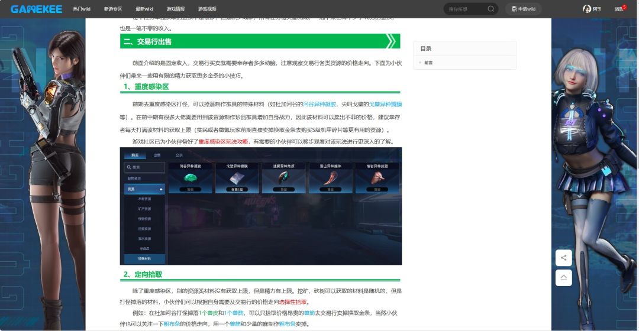Open the 戈壁异种筋膜 blue link
Screen dimensions: 639x331
(x=385, y=104)
